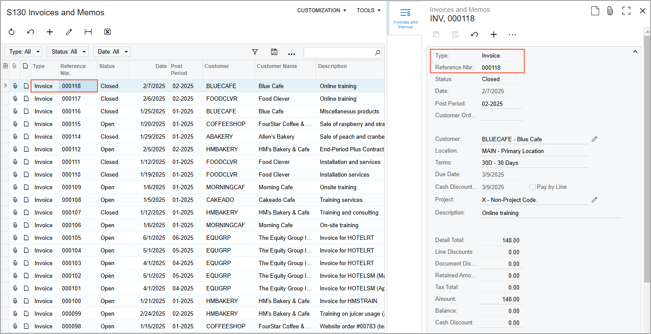The height and width of the screenshot is (334, 651).
Task: Sort by the Customer Name column header
Action: [x=277, y=66]
